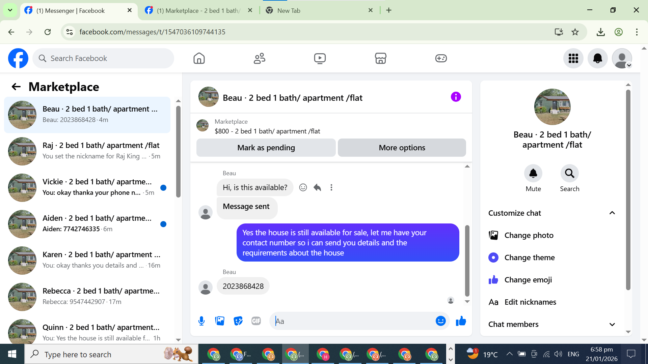Screen dimensions: 648x364
Task: Open Facebook Marketplace from top navigation
Action: coord(380,58)
